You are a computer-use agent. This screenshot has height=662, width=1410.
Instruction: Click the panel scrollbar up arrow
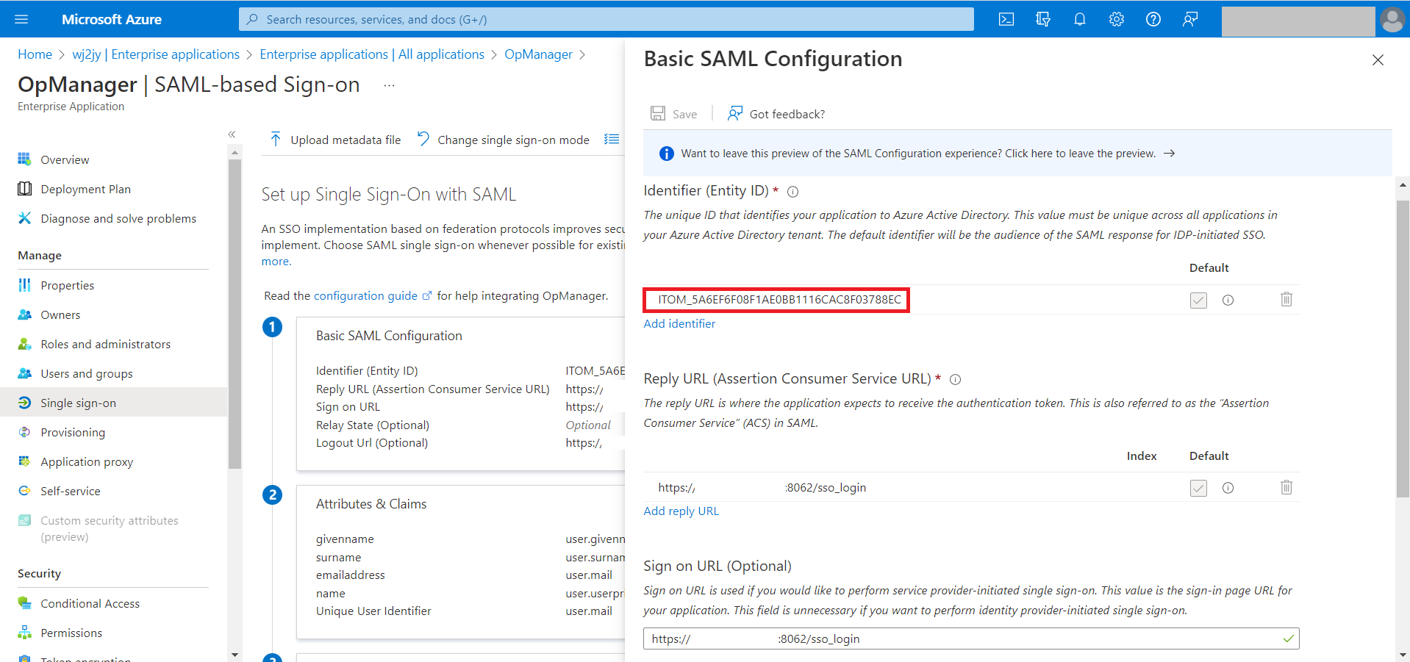pos(1403,185)
